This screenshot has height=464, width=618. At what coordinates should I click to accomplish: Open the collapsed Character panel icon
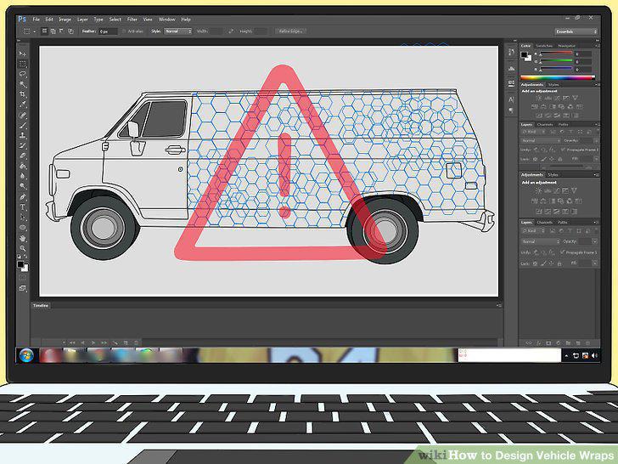click(511, 99)
